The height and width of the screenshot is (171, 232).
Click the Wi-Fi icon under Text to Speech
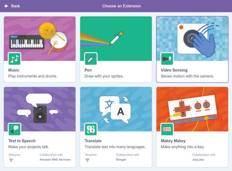pos(11,160)
